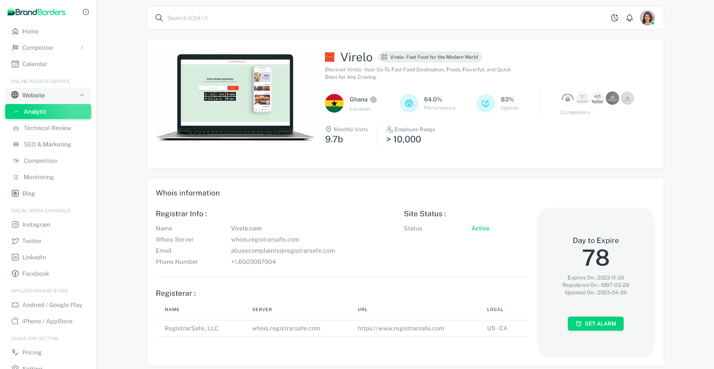This screenshot has height=369, width=714.
Task: Open iPhone / AppStore apple icon
Action: pyautogui.click(x=15, y=321)
